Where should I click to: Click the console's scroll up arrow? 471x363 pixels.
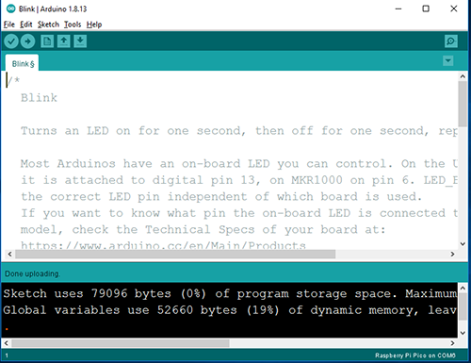[x=463, y=288]
